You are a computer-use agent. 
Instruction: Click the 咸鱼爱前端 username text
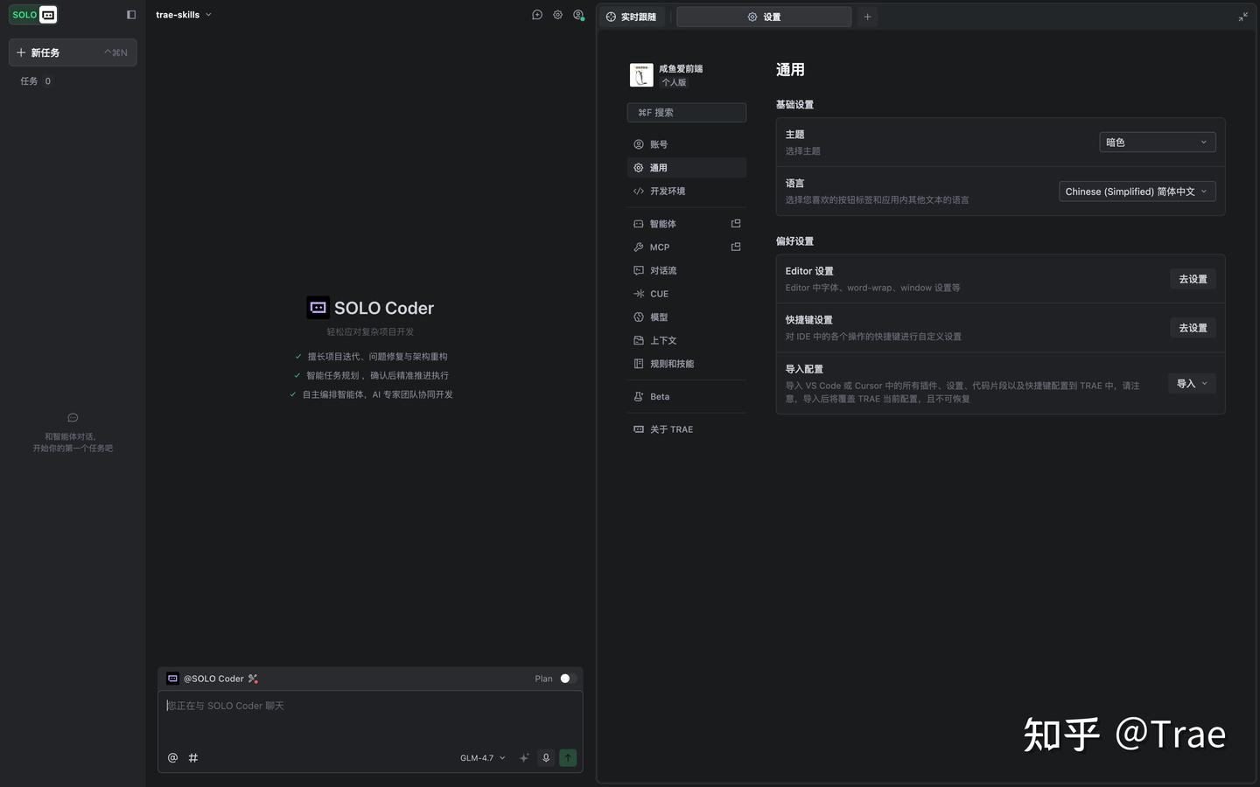point(681,68)
